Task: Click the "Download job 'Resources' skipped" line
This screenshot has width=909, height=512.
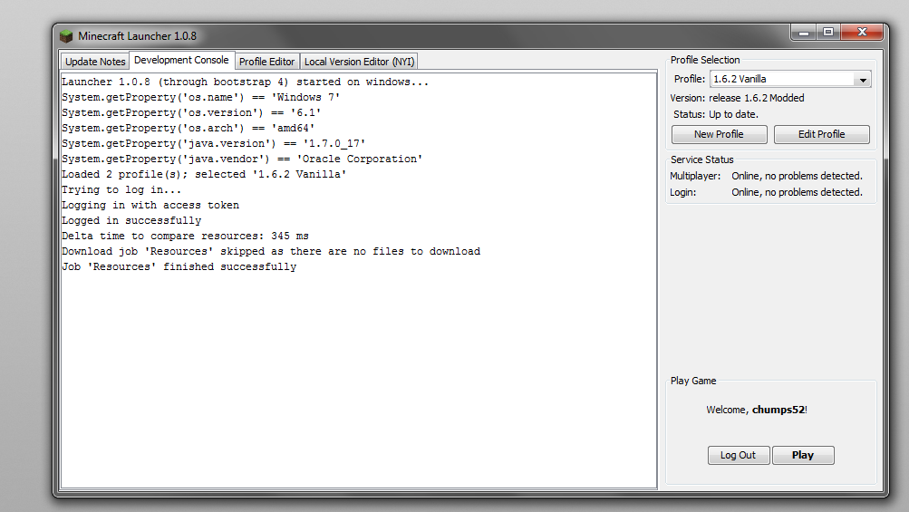Action: click(271, 251)
